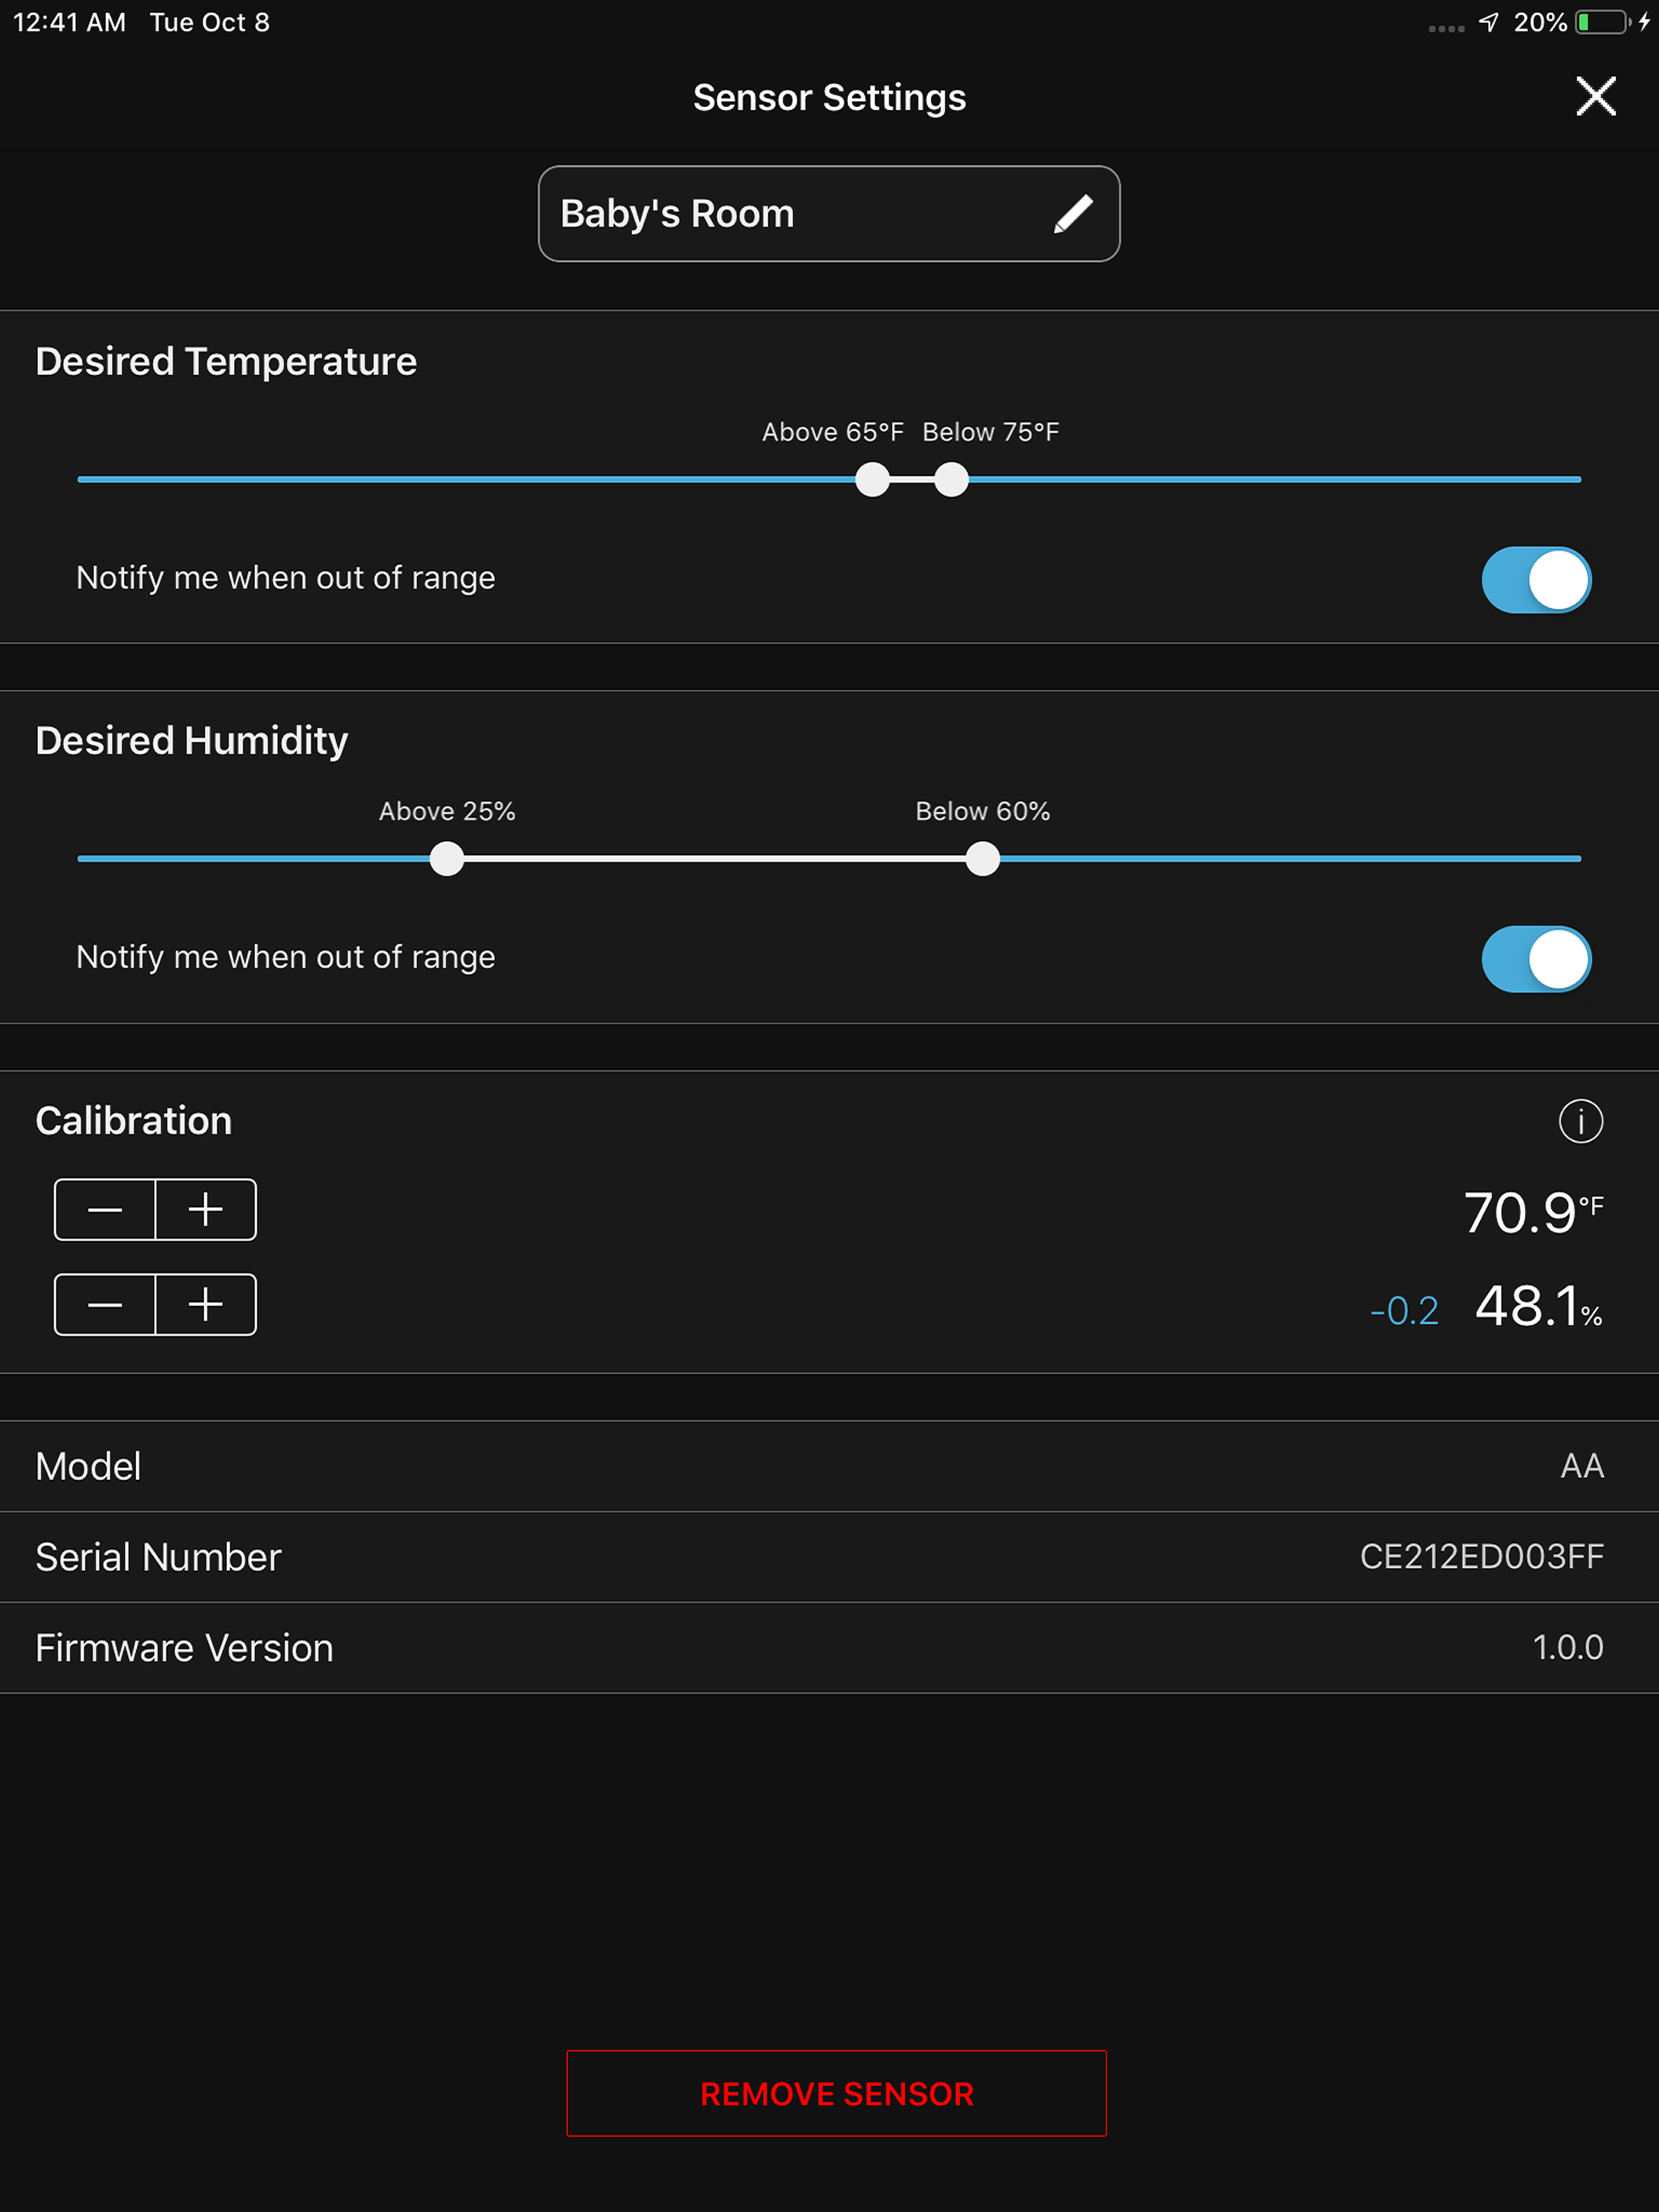Click the Below 75°F temperature slider handle

point(950,480)
